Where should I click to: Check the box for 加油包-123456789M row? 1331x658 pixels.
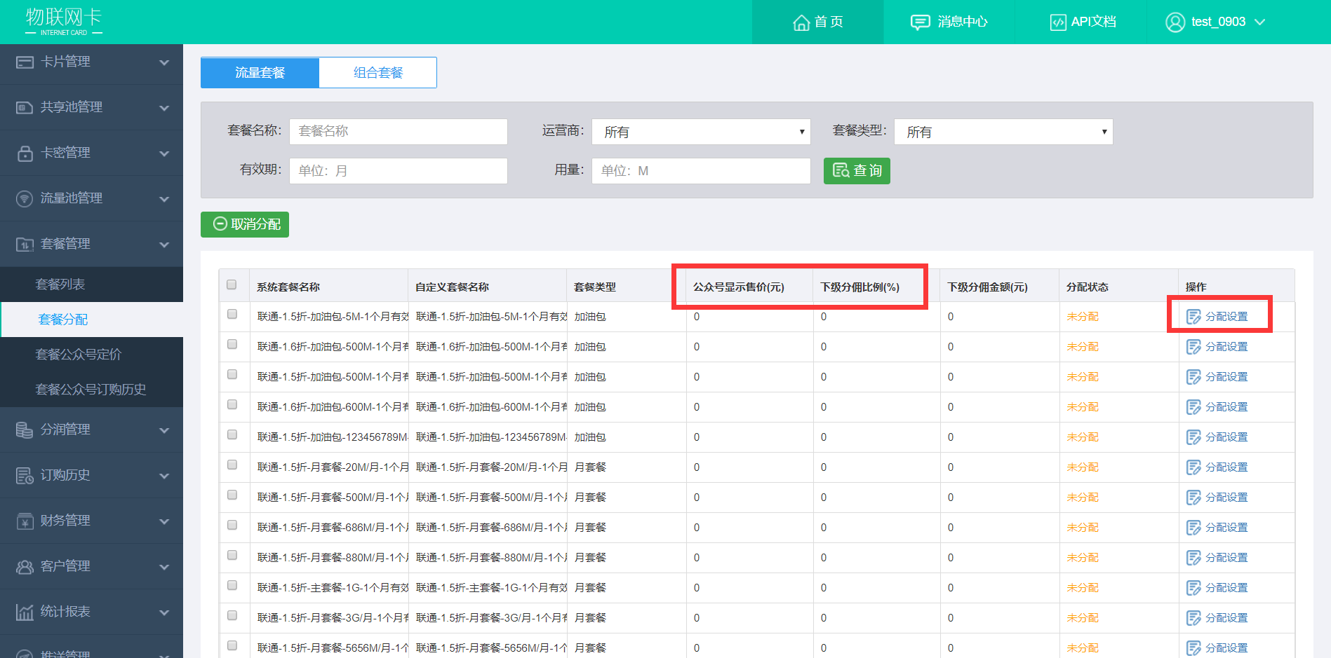[x=232, y=434]
